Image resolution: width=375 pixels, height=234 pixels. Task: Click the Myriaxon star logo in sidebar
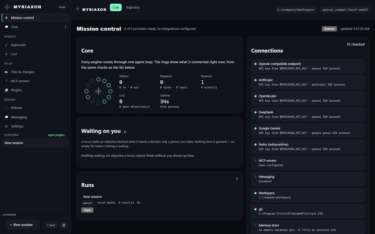pyautogui.click(x=7, y=7)
